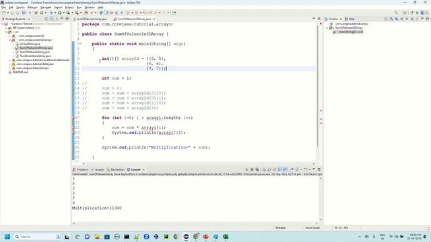
Task: Click the taskbar Search box
Action: tap(38, 237)
